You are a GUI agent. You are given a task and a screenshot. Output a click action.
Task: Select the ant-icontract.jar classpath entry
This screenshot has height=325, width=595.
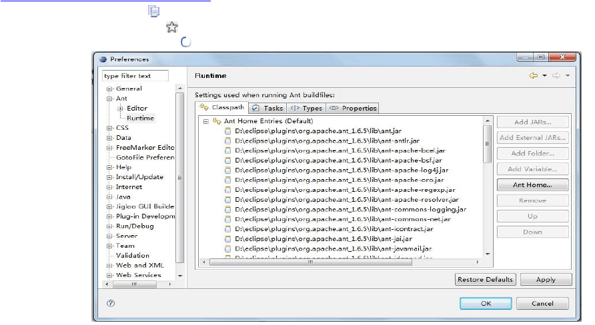click(x=334, y=229)
